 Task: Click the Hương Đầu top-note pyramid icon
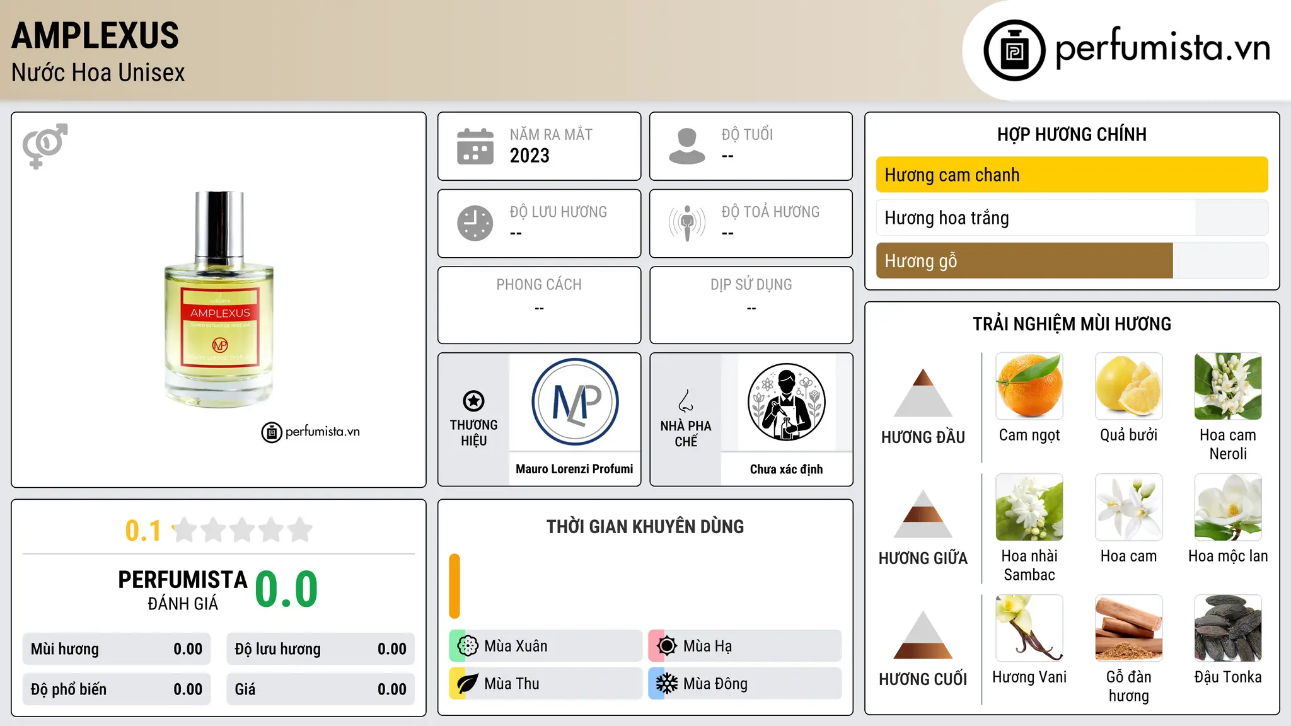(x=923, y=393)
